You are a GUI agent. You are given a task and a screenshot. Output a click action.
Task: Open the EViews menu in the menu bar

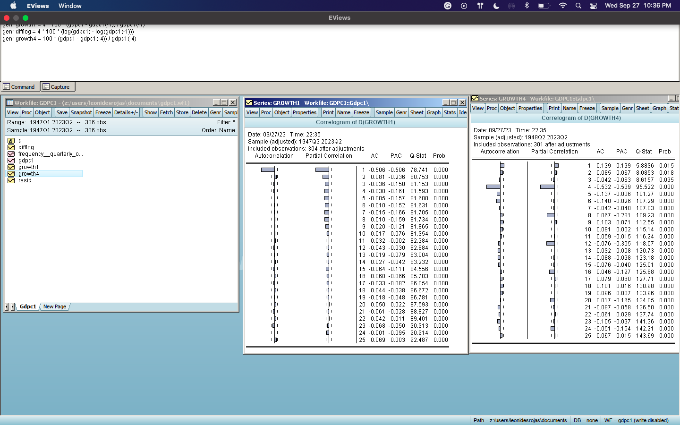coord(37,6)
